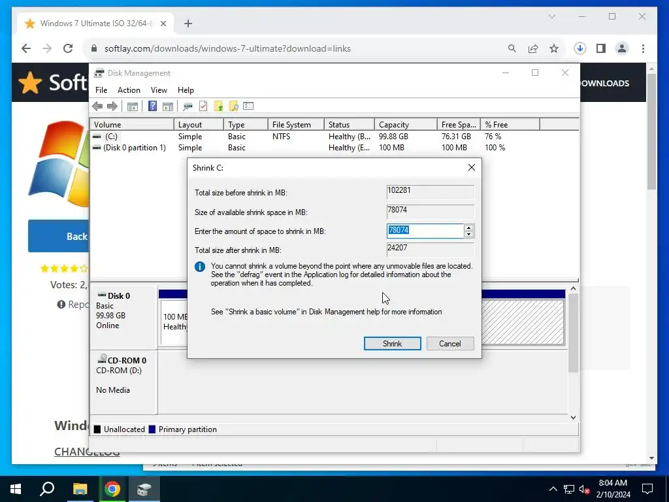Click the blue Back button on webpage
Screen dimensions: 669x502
pyautogui.click(x=58, y=236)
